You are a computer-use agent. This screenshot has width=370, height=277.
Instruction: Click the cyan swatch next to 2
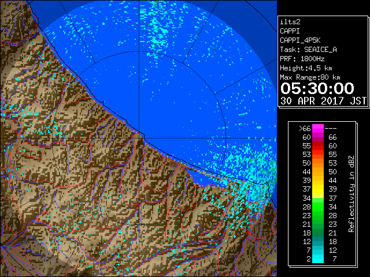tap(318, 259)
